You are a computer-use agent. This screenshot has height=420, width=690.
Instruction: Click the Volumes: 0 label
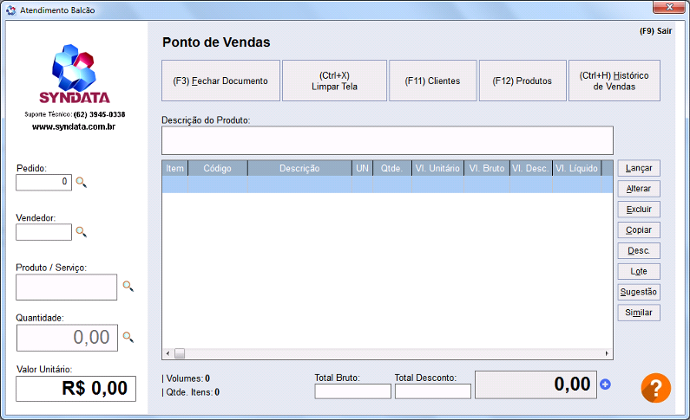pyautogui.click(x=186, y=378)
